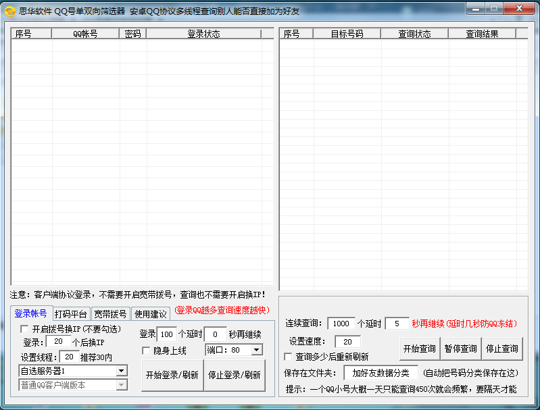Enable 开启拨号换IP checkbox

pyautogui.click(x=24, y=329)
